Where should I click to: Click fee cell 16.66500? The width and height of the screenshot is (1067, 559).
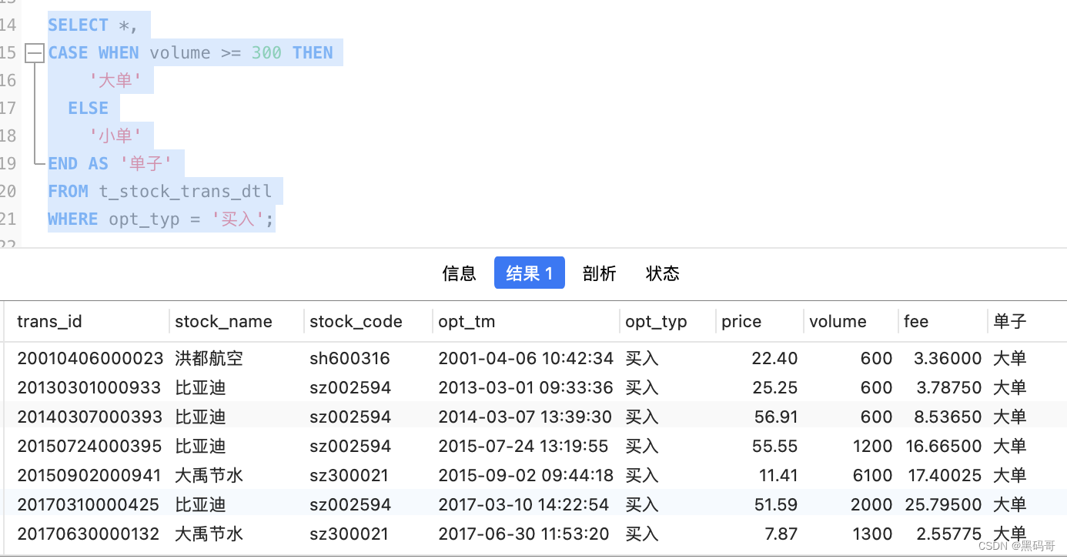[944, 446]
